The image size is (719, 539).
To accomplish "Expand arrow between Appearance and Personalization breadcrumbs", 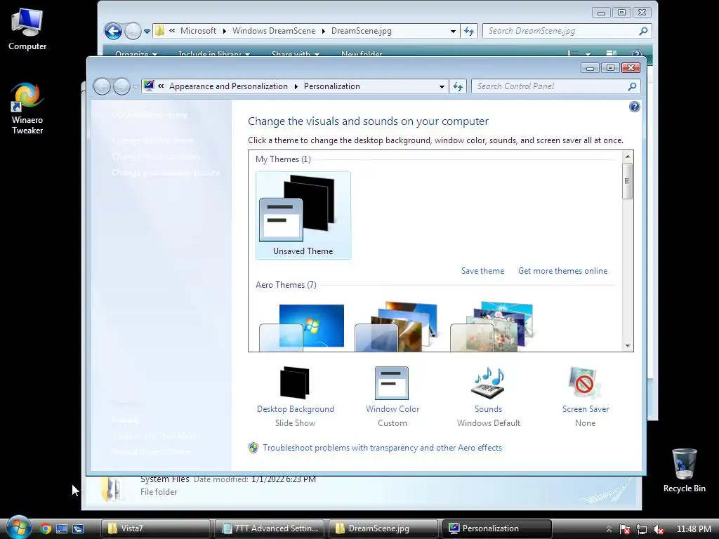I will coord(296,86).
